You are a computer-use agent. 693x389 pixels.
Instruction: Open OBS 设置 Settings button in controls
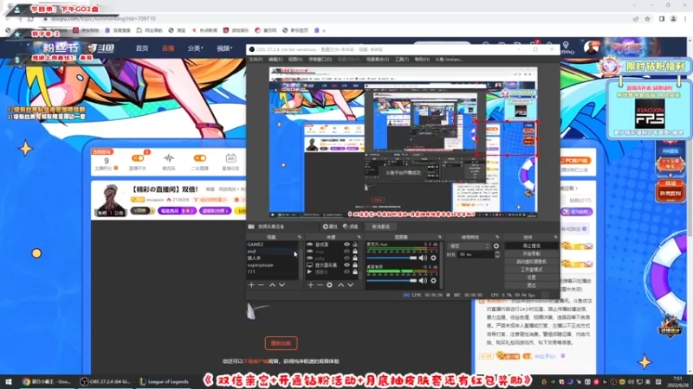click(531, 277)
